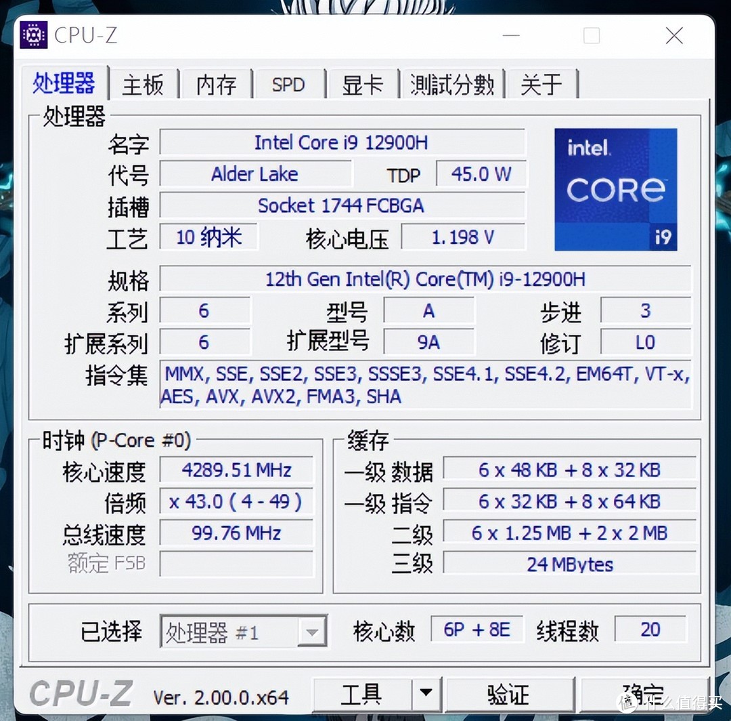
Task: Minimize the CPU-Z window
Action: (511, 35)
